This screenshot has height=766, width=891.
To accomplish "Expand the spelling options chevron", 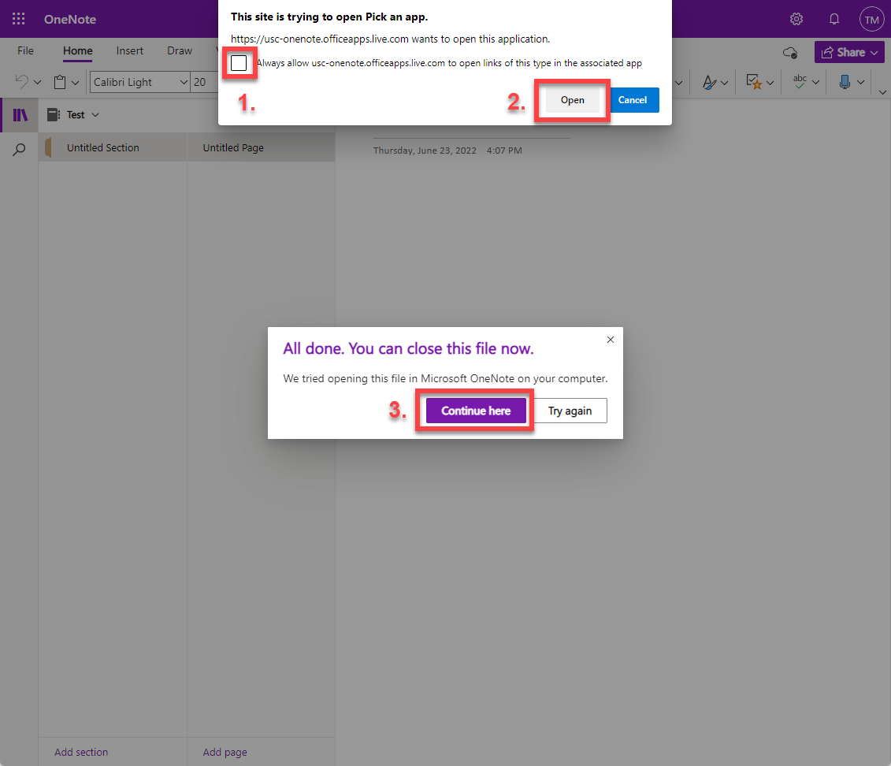I will pyautogui.click(x=815, y=83).
